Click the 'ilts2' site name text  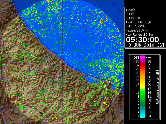(x=130, y=10)
